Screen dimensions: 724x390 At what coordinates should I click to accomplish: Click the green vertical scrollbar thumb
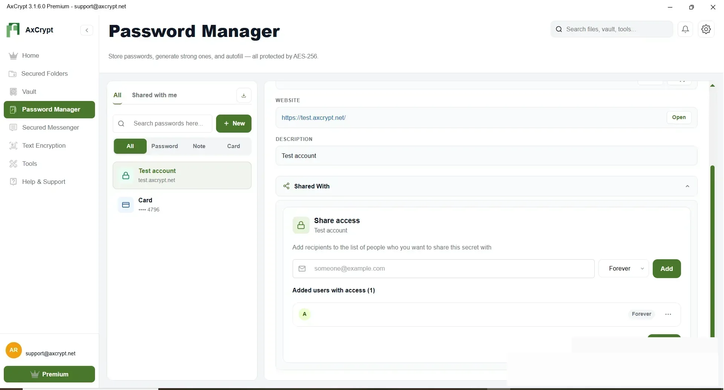712,251
